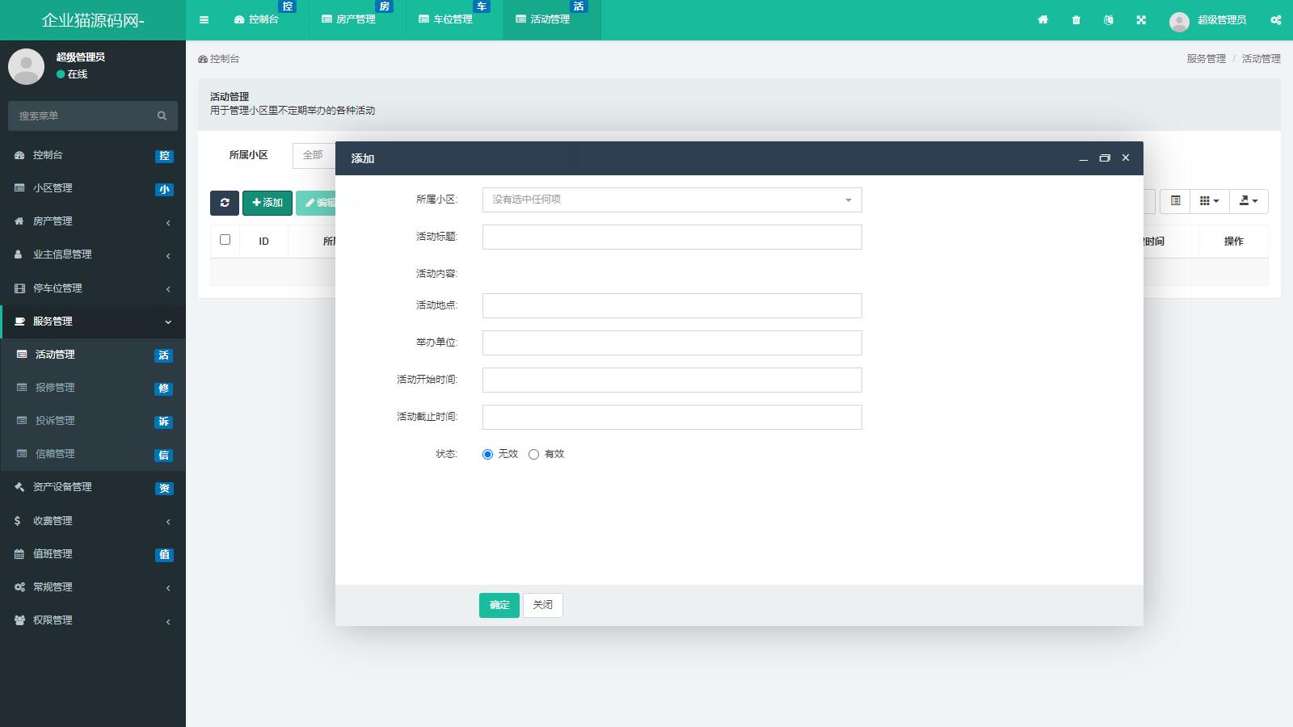This screenshot has height=727, width=1293.
Task: Expand 常规管理 in the sidebar
Action: [x=93, y=587]
